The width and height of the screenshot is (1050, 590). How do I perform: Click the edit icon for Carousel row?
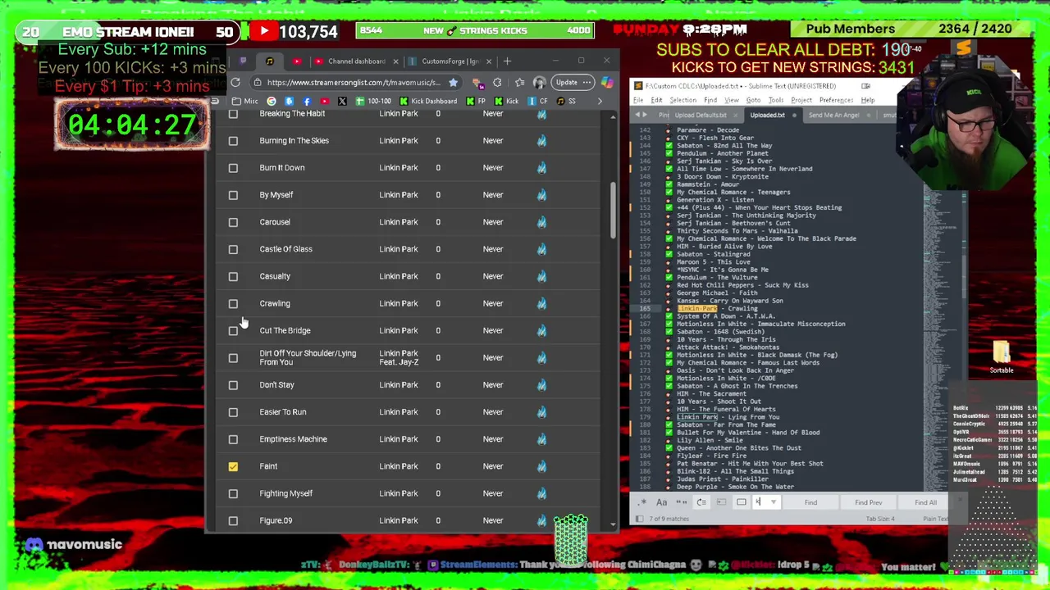coord(541,221)
